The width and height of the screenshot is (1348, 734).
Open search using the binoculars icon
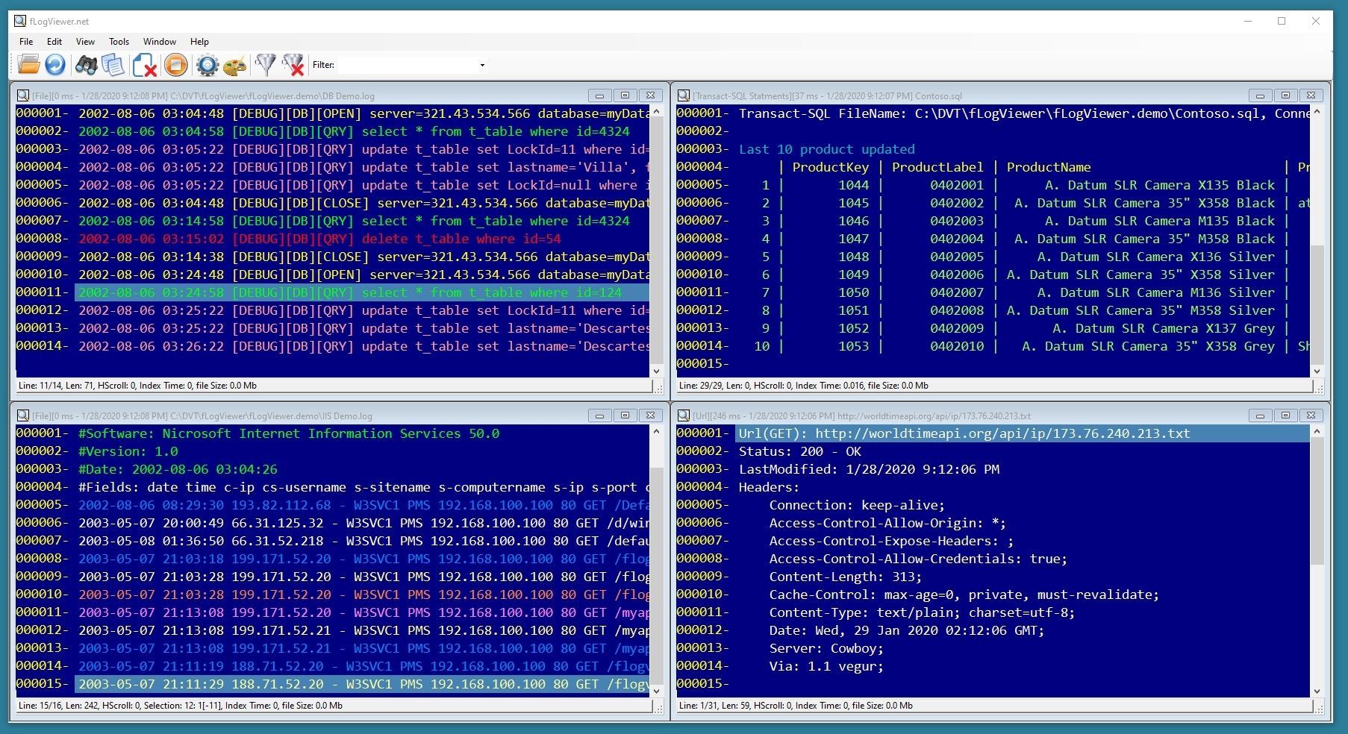(x=86, y=66)
